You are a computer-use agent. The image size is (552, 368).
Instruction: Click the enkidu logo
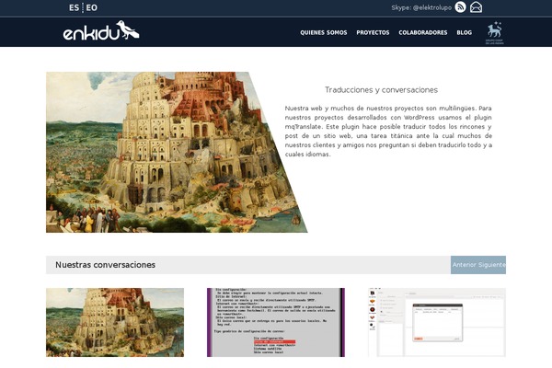(x=101, y=30)
